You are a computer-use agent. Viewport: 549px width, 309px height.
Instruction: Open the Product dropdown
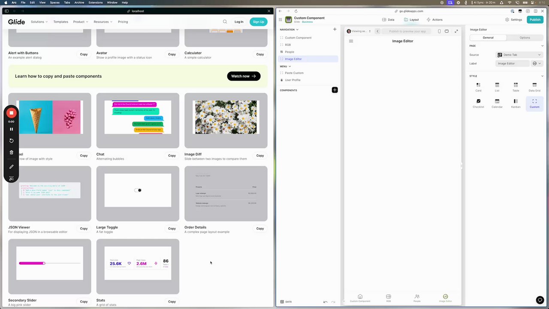(80, 22)
